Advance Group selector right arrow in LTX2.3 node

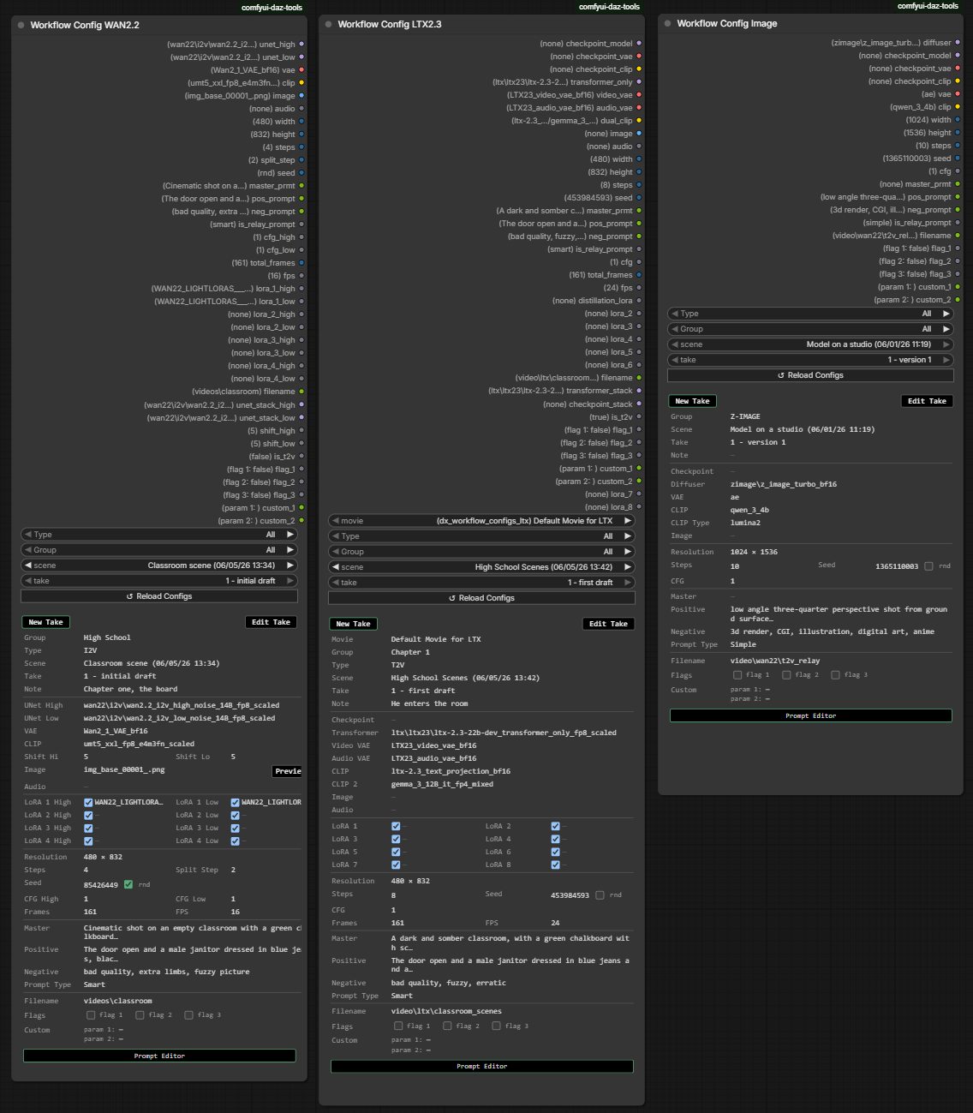click(628, 552)
